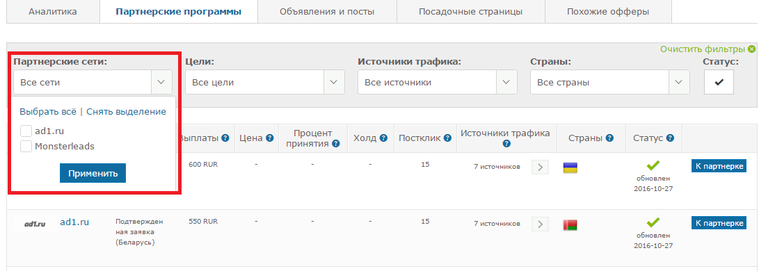Switch to the Аналитика tab

point(53,12)
